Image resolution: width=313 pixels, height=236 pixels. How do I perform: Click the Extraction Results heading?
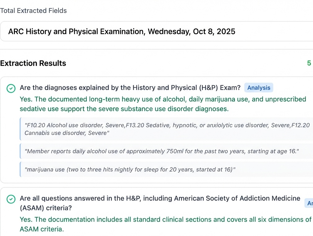coord(33,63)
